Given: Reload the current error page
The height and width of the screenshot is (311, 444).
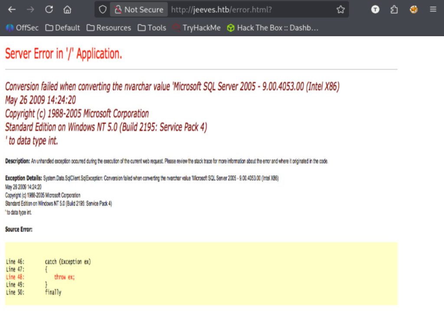Looking at the screenshot, I should click(49, 10).
